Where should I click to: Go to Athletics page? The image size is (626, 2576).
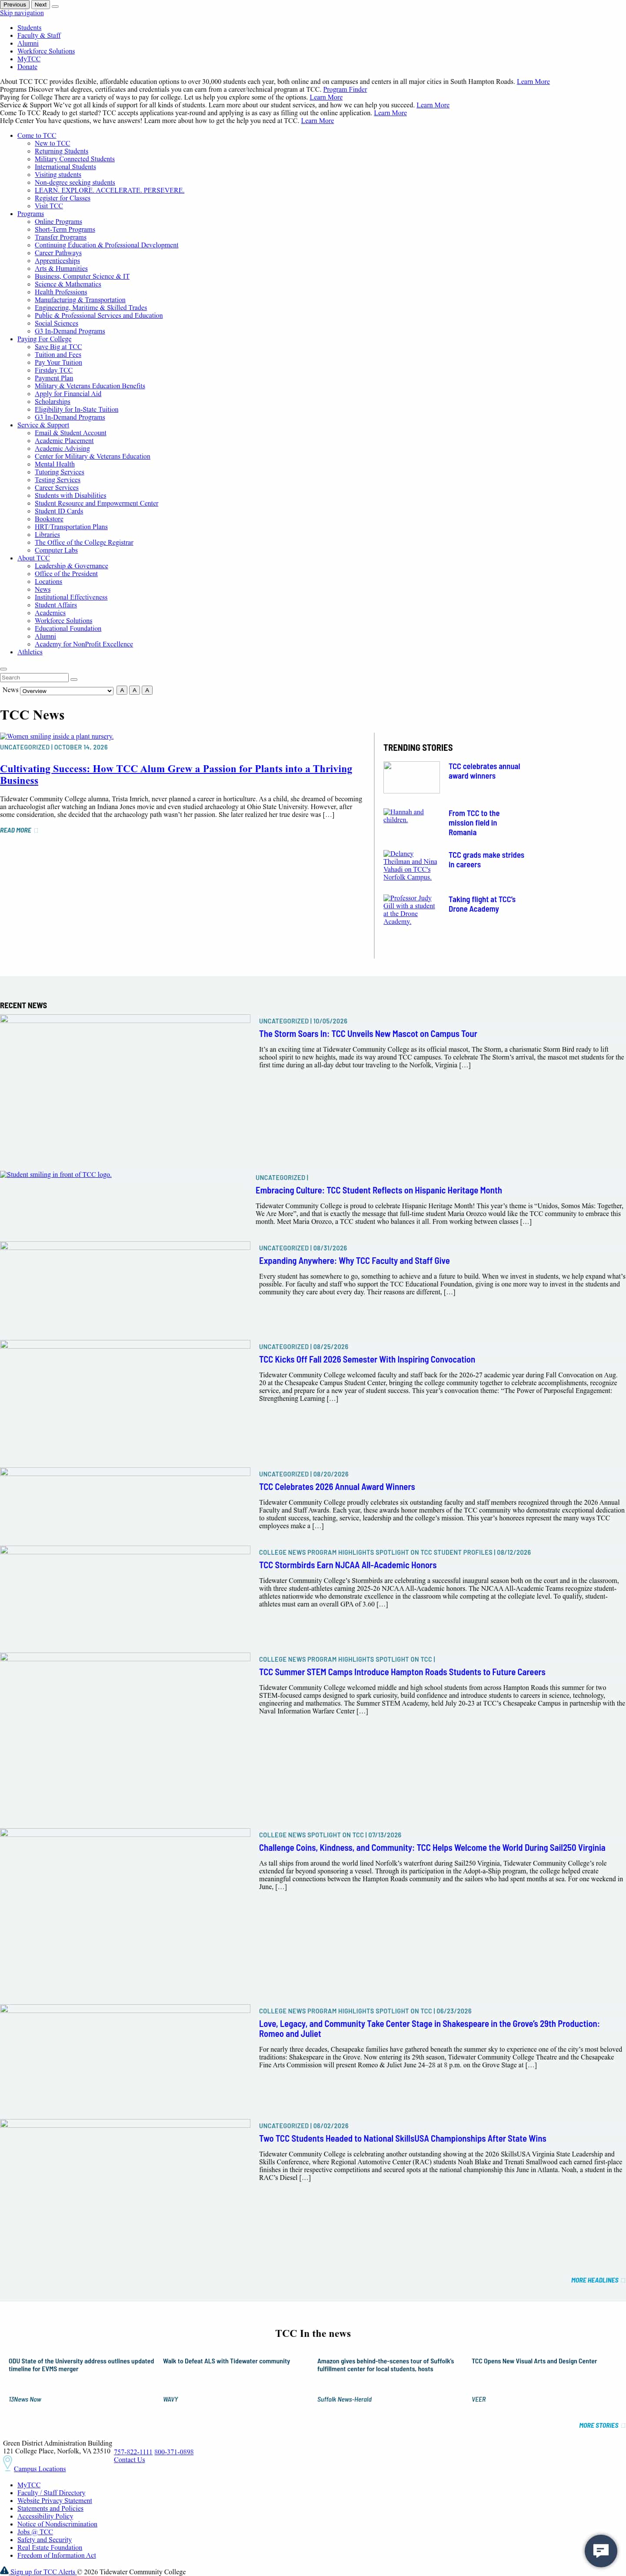tap(30, 652)
